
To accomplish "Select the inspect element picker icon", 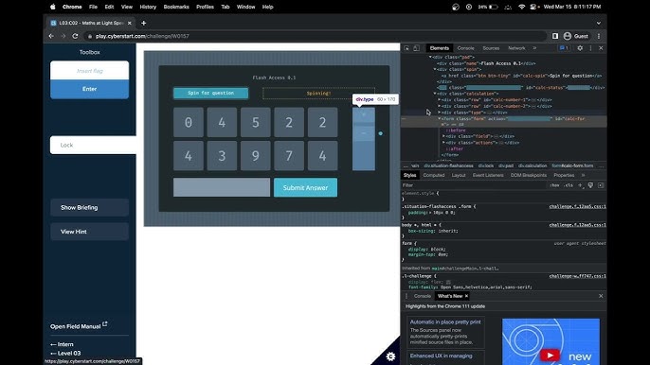I will tap(406, 48).
